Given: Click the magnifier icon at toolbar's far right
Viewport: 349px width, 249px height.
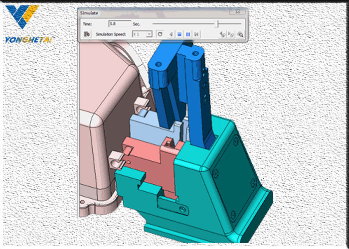Looking at the screenshot, I should 240,34.
